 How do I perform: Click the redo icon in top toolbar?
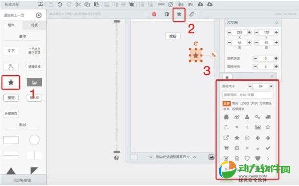pyautogui.click(x=69, y=4)
